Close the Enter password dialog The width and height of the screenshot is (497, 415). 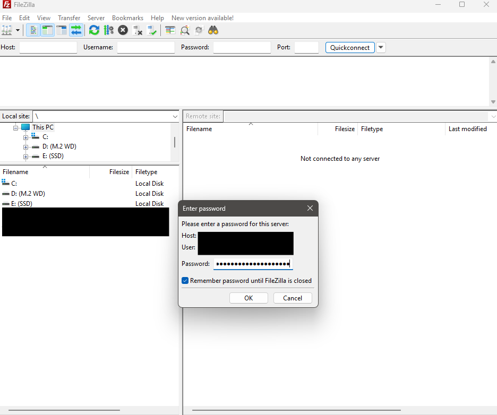pyautogui.click(x=310, y=208)
